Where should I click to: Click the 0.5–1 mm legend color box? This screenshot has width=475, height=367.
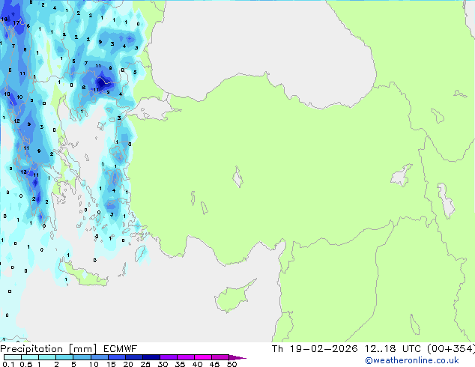click(30, 357)
